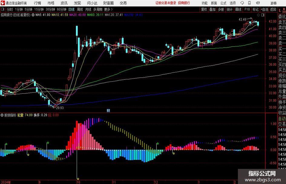Click the yellow star marker at the bottom near October
286x184 pixels.
78,179
